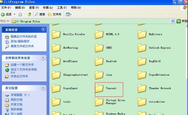Select the MyDrivers folder icon
The width and height of the screenshot is (188, 115).
click(x=142, y=35)
